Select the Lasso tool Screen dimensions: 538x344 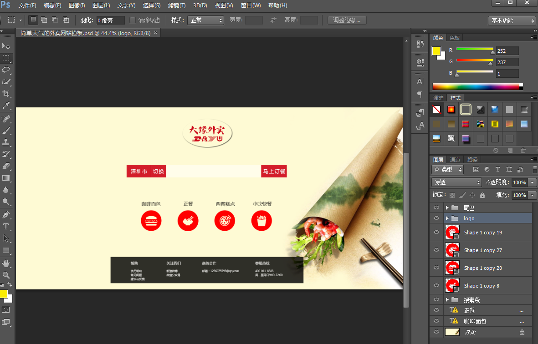pos(6,70)
